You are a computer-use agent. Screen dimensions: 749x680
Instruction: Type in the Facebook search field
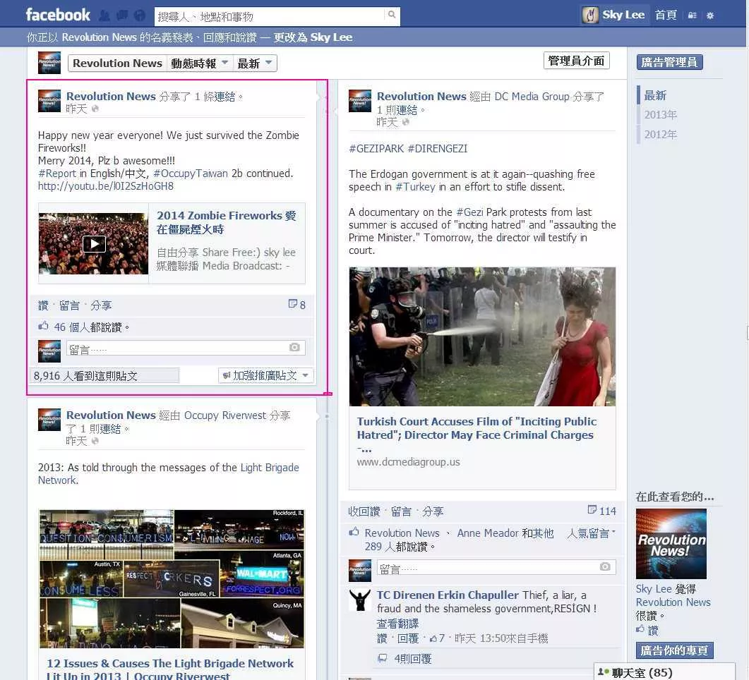click(x=270, y=17)
